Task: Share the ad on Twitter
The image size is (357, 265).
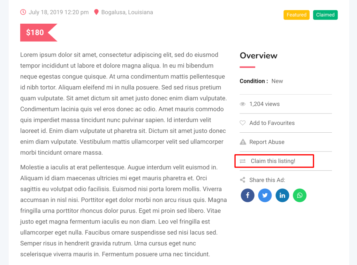Action: pyautogui.click(x=265, y=195)
